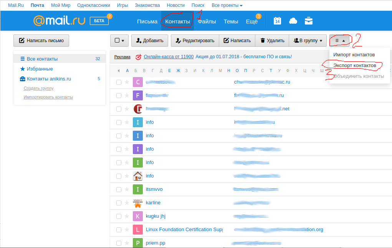This screenshot has height=248, width=392.
Task: Check the karline contact checkbox
Action: pyautogui.click(x=119, y=203)
